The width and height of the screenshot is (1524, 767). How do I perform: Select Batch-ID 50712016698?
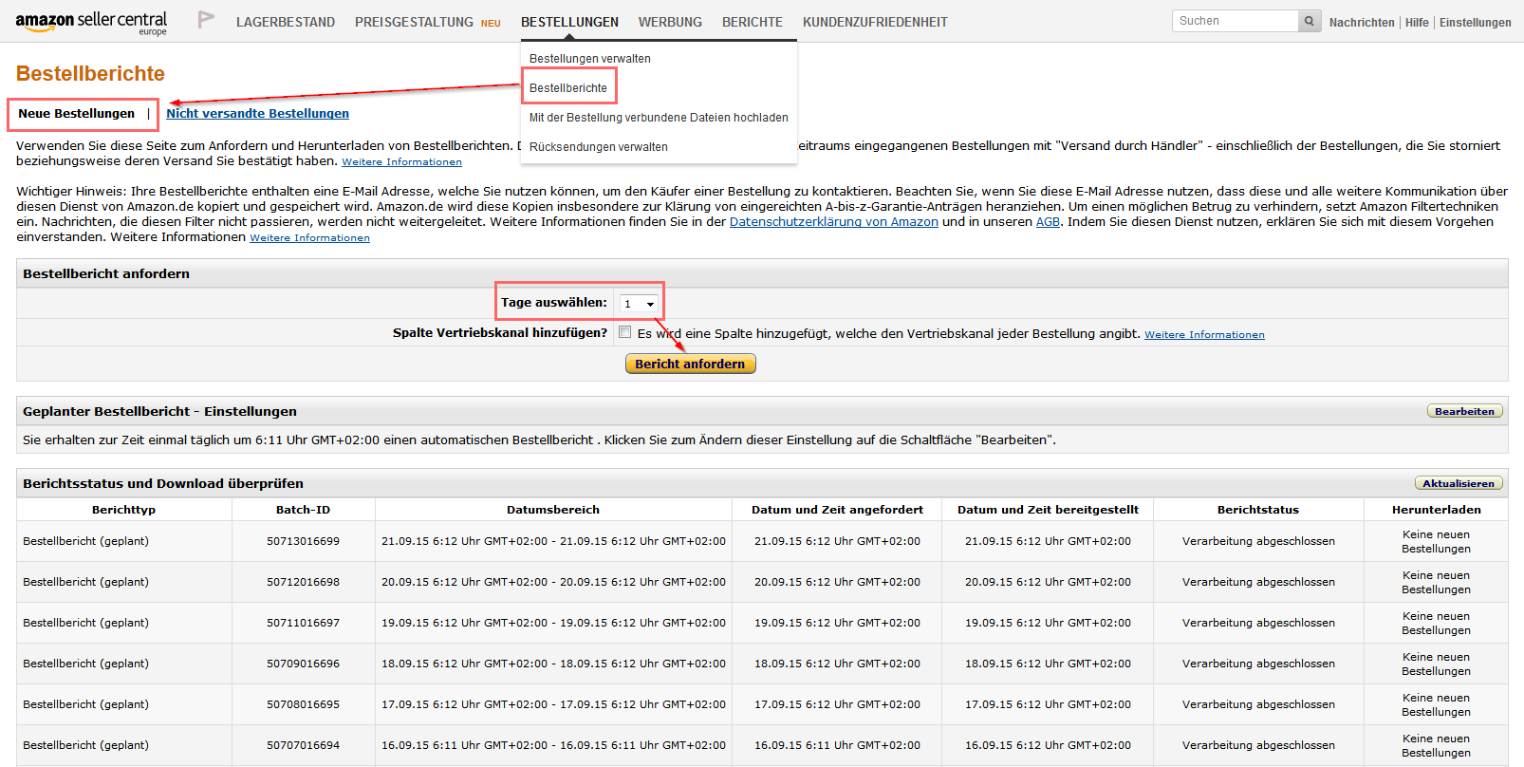click(x=303, y=582)
